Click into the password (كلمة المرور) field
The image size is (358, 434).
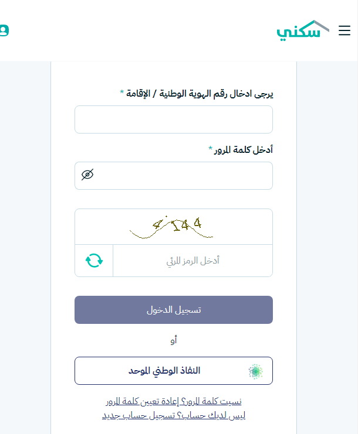pyautogui.click(x=182, y=176)
